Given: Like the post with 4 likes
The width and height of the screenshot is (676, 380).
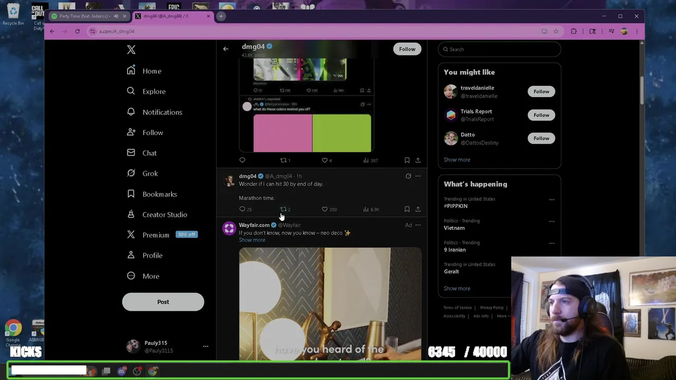Looking at the screenshot, I should pos(325,160).
